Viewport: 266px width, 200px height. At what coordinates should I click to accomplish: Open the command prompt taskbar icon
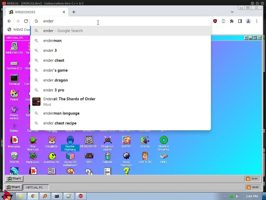point(57,196)
